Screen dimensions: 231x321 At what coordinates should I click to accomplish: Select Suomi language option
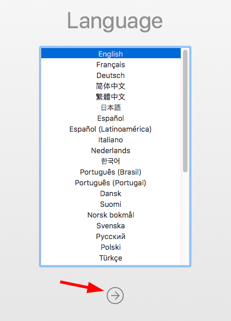coord(111,204)
